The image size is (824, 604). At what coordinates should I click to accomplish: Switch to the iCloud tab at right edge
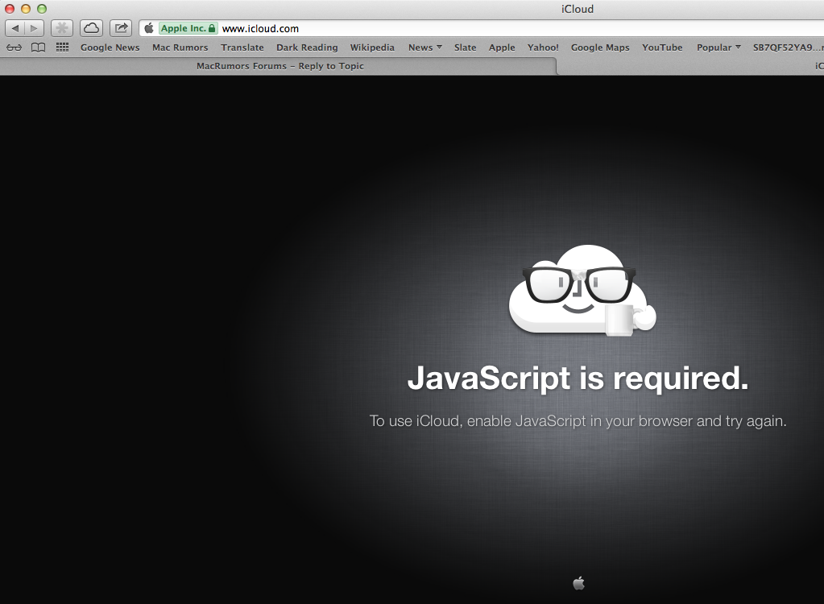690,66
